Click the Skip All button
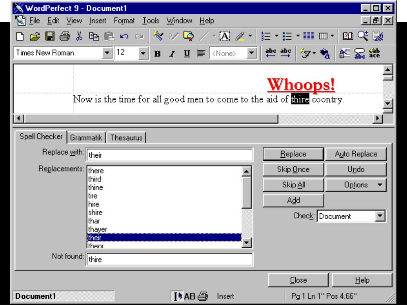Image resolution: width=407 pixels, height=305 pixels. pyautogui.click(x=293, y=185)
